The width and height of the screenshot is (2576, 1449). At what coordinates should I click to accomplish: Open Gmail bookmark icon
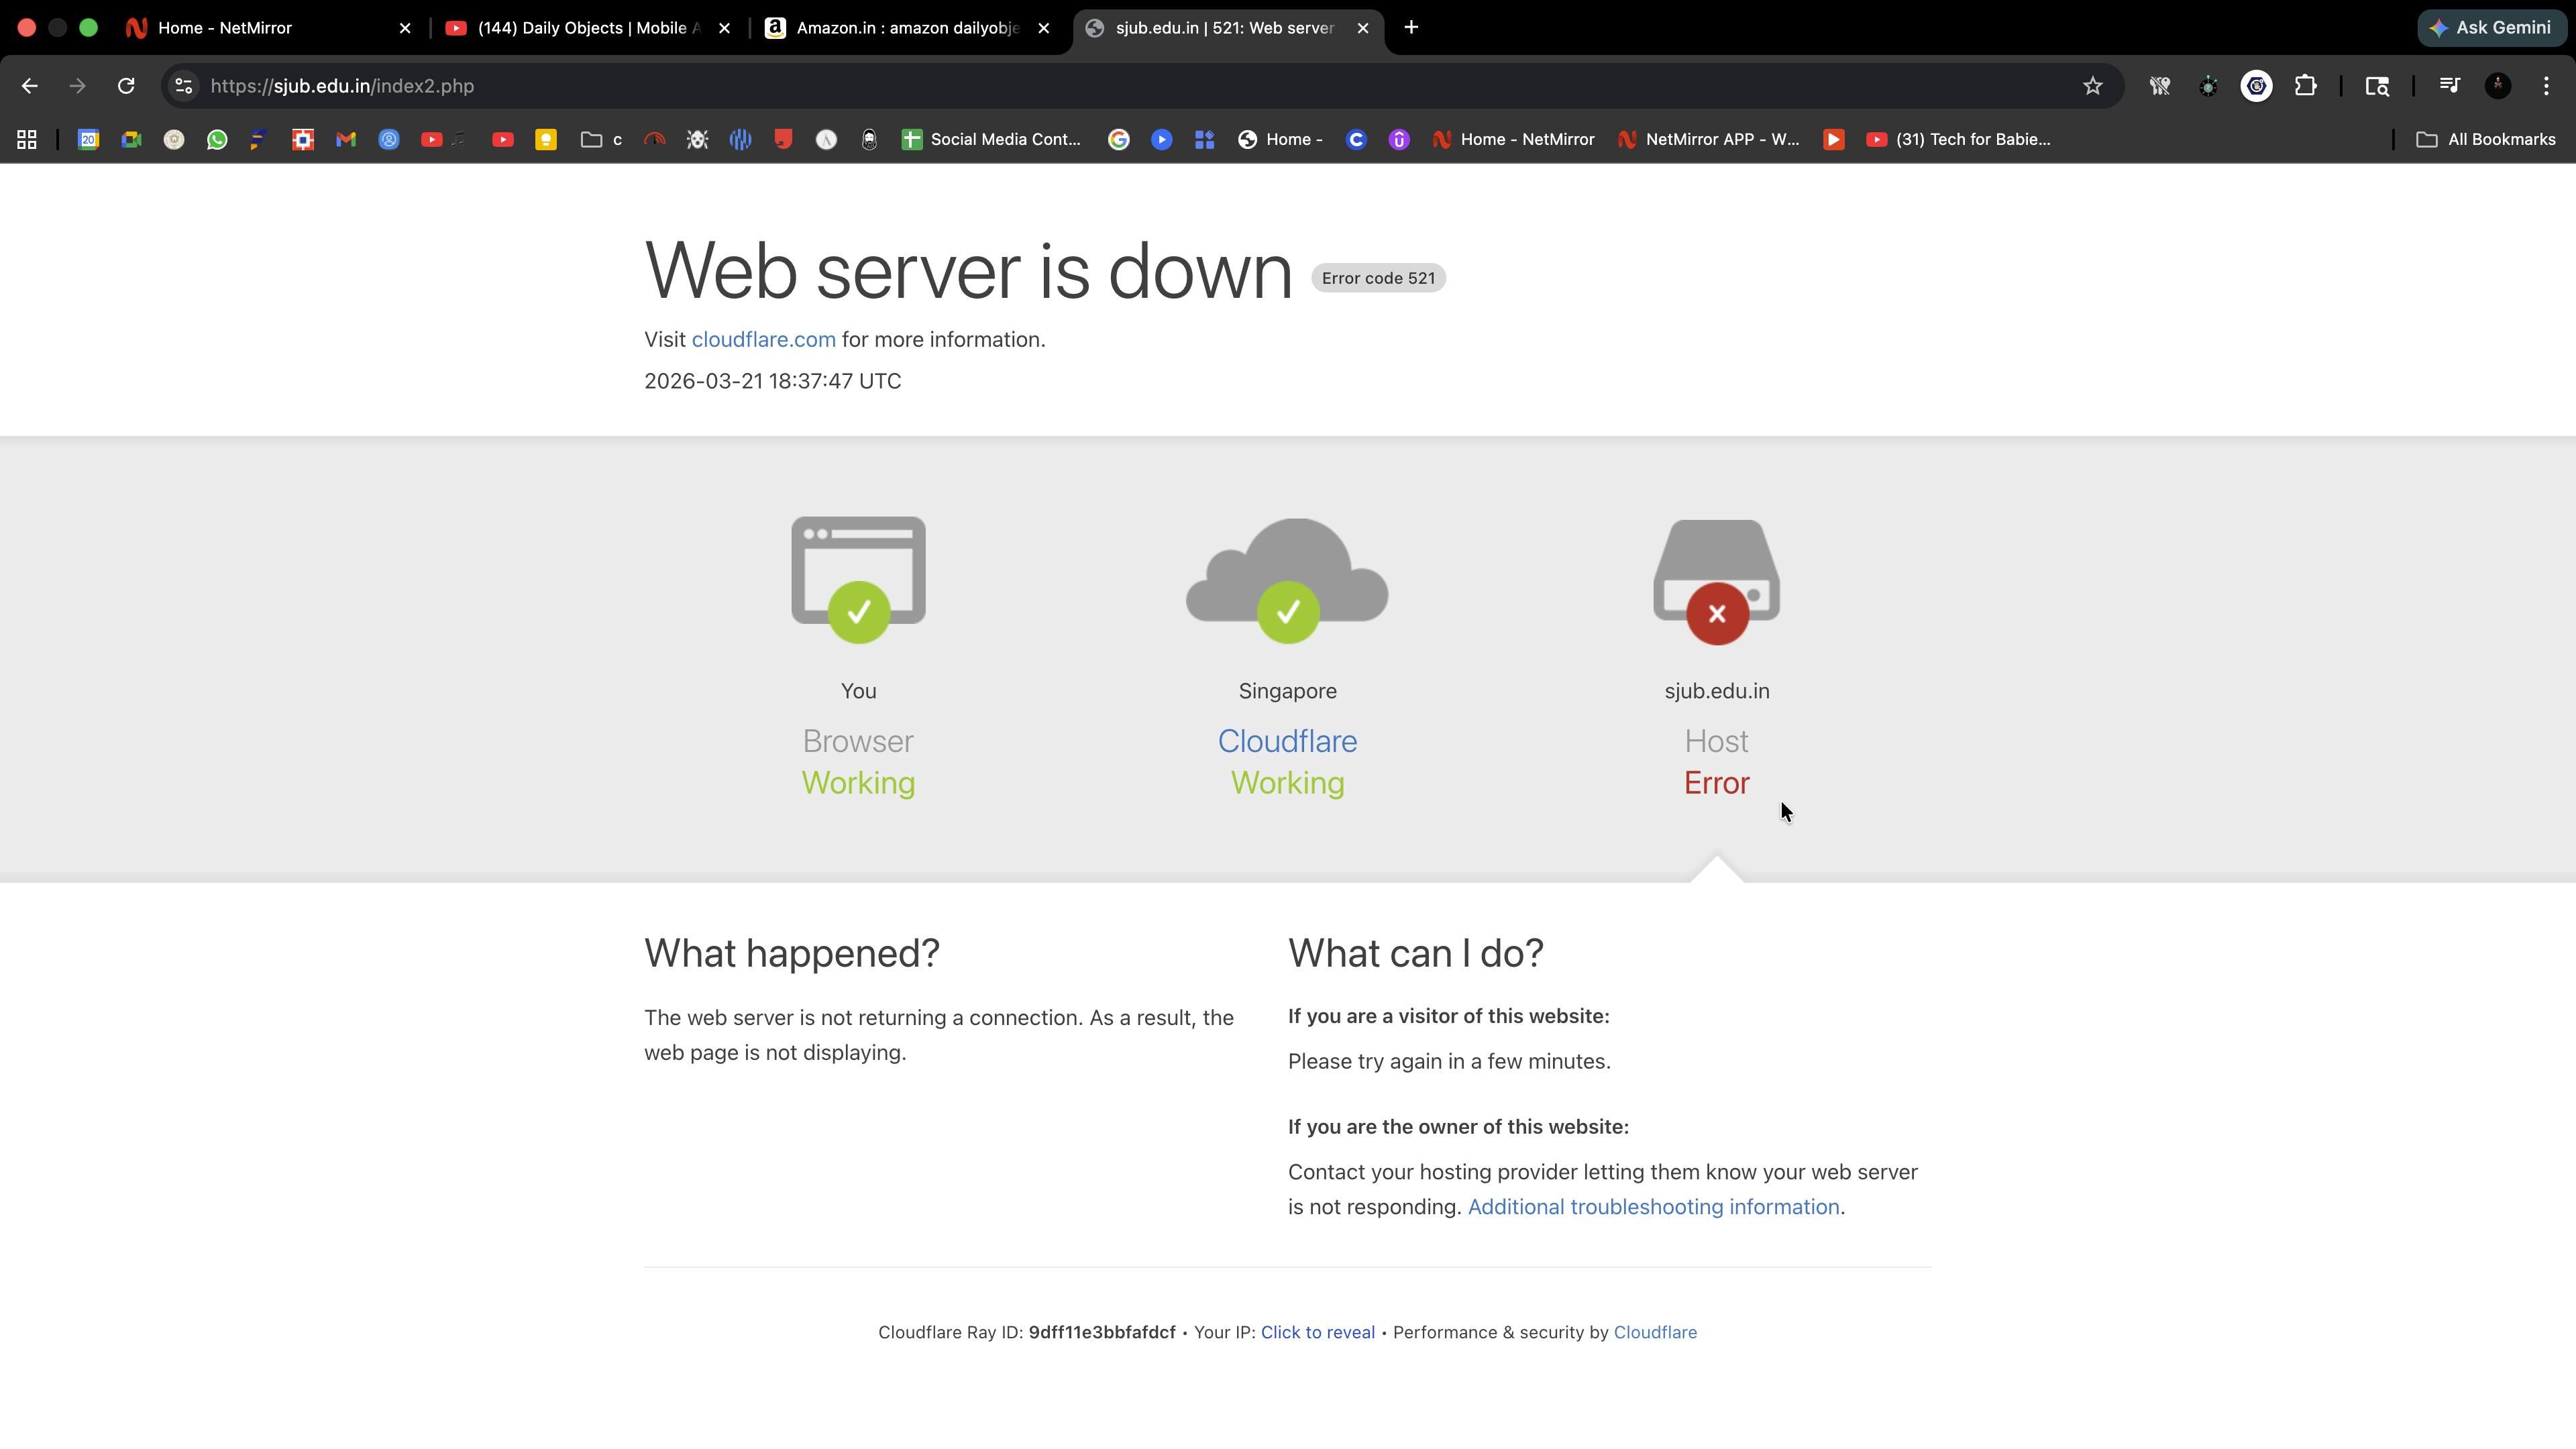point(346,140)
